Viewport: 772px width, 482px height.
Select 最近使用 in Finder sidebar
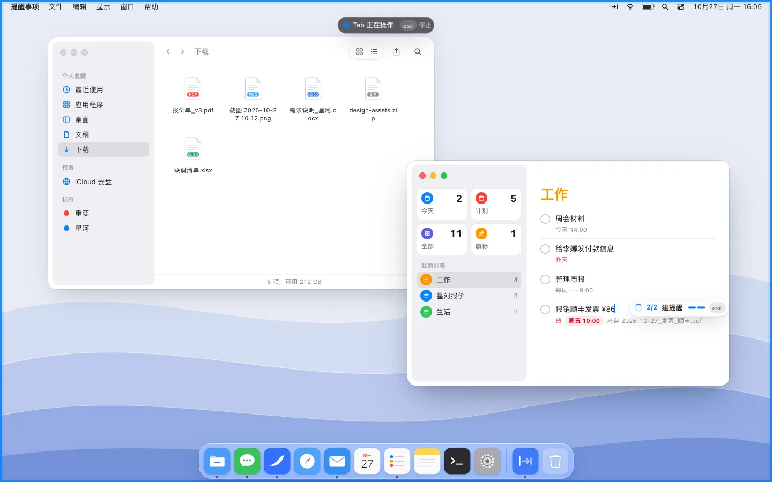[103, 89]
